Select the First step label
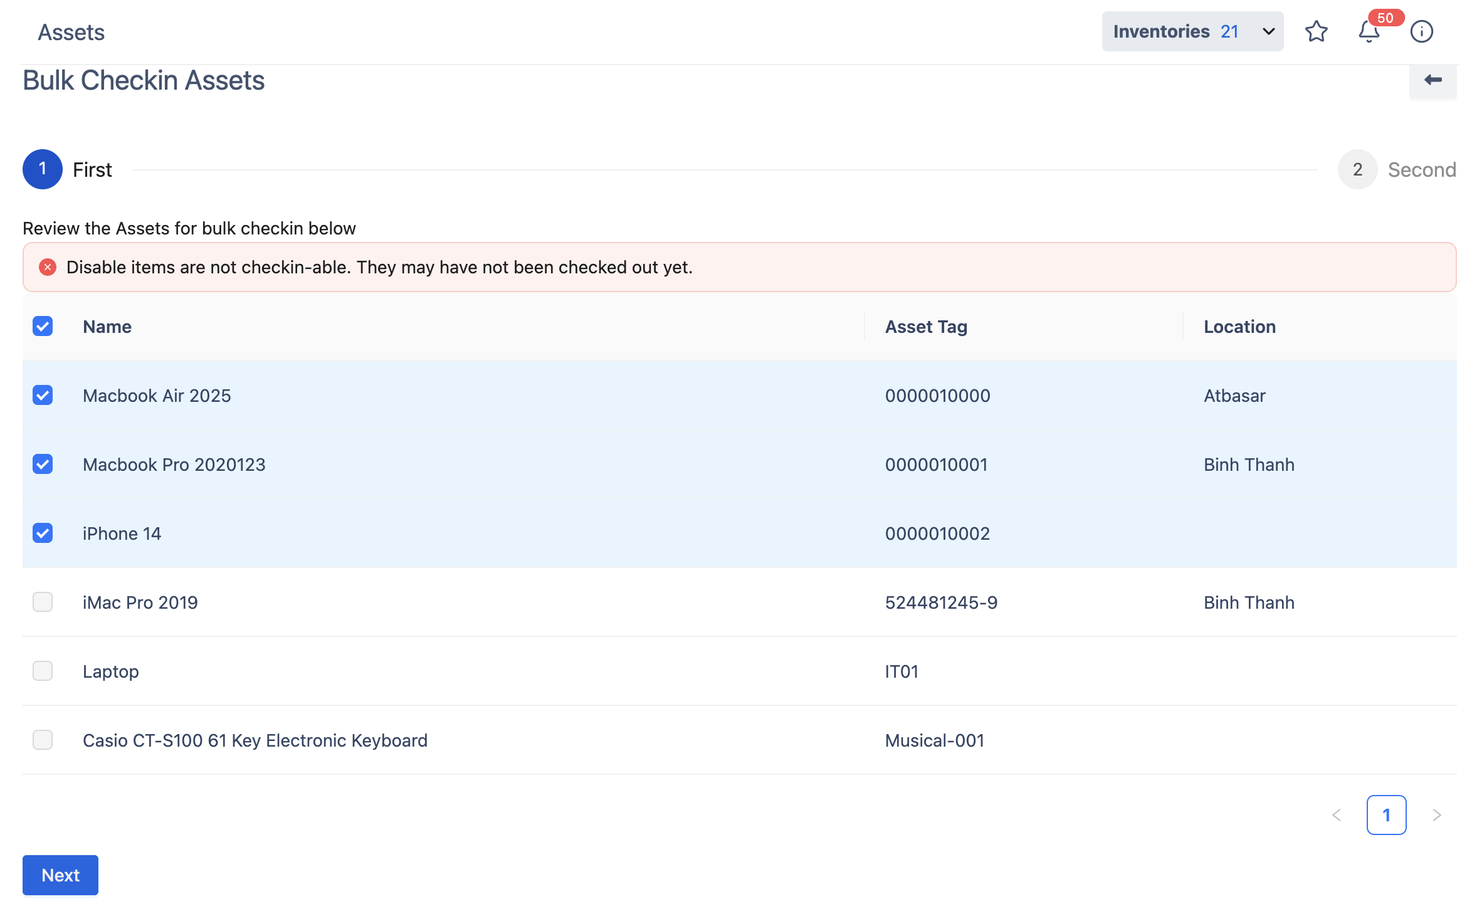Screen dimensions: 1472x899 pyautogui.click(x=92, y=169)
